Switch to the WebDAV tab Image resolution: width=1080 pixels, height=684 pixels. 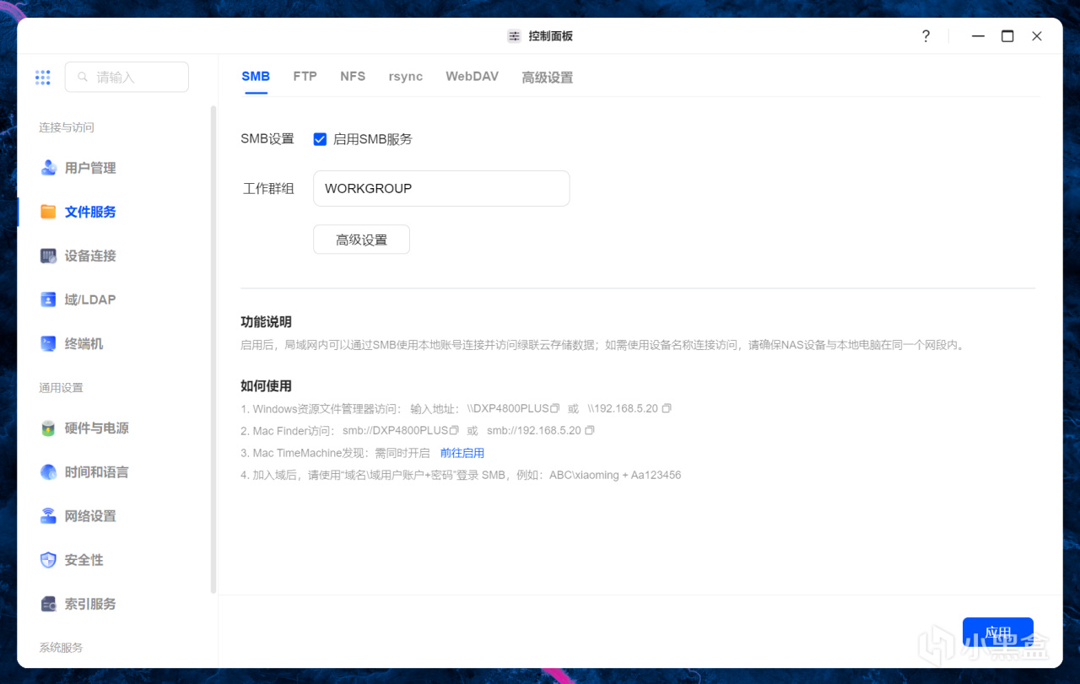472,77
